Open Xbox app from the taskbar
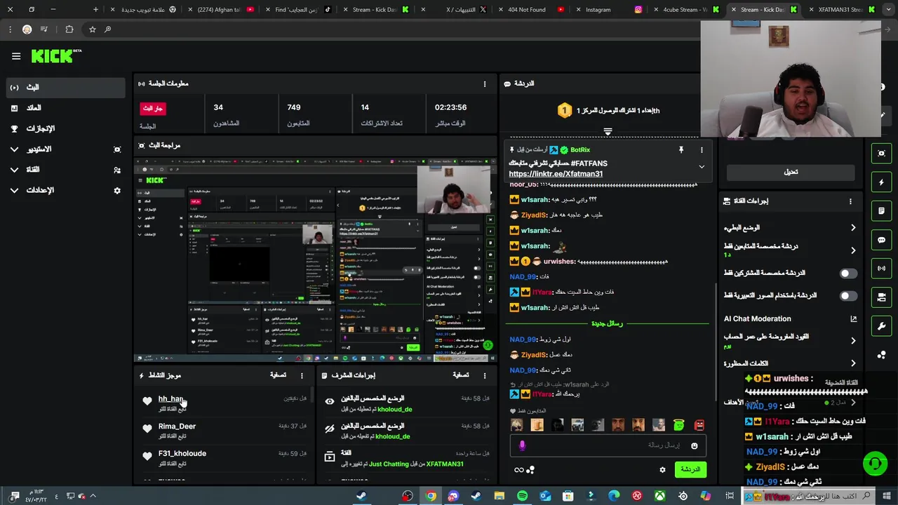898x505 pixels. coord(659,497)
